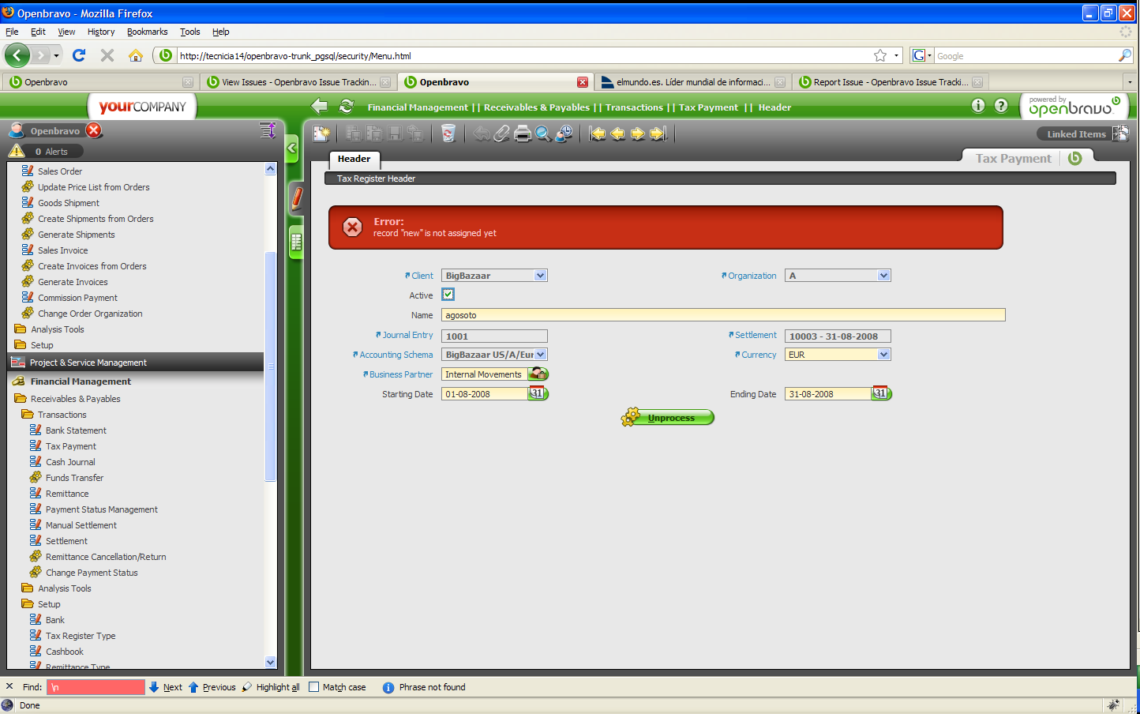This screenshot has height=714, width=1140.
Task: Expand the Project & Service Management section
Action: click(x=136, y=363)
